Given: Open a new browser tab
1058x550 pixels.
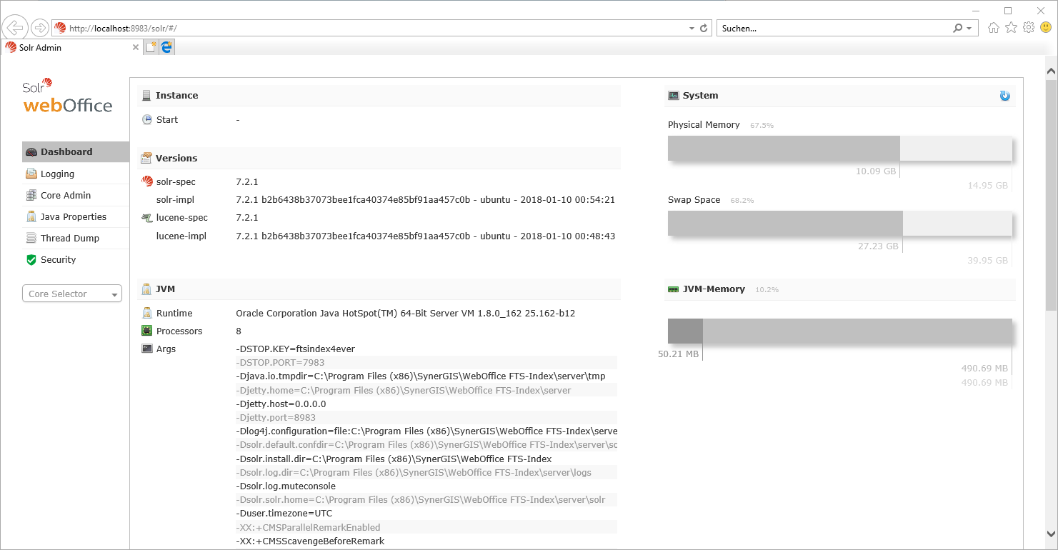Looking at the screenshot, I should [152, 46].
